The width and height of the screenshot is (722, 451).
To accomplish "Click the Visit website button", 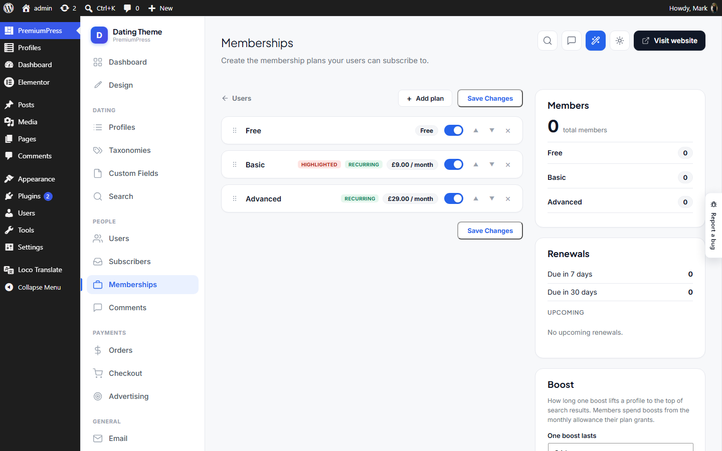I will pos(669,41).
